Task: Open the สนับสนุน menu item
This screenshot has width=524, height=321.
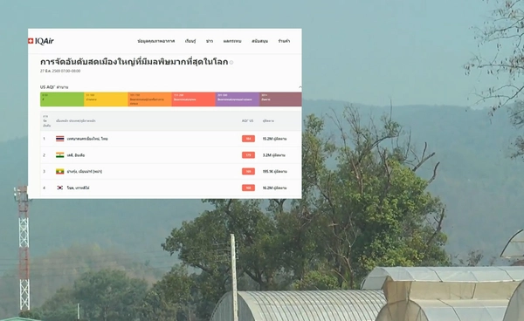Action: (259, 41)
